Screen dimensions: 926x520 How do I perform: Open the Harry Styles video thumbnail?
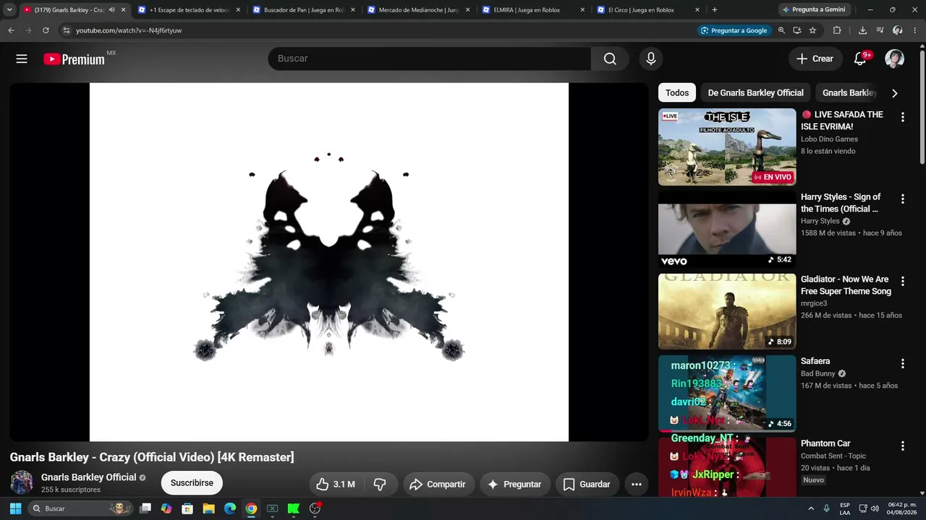727,229
